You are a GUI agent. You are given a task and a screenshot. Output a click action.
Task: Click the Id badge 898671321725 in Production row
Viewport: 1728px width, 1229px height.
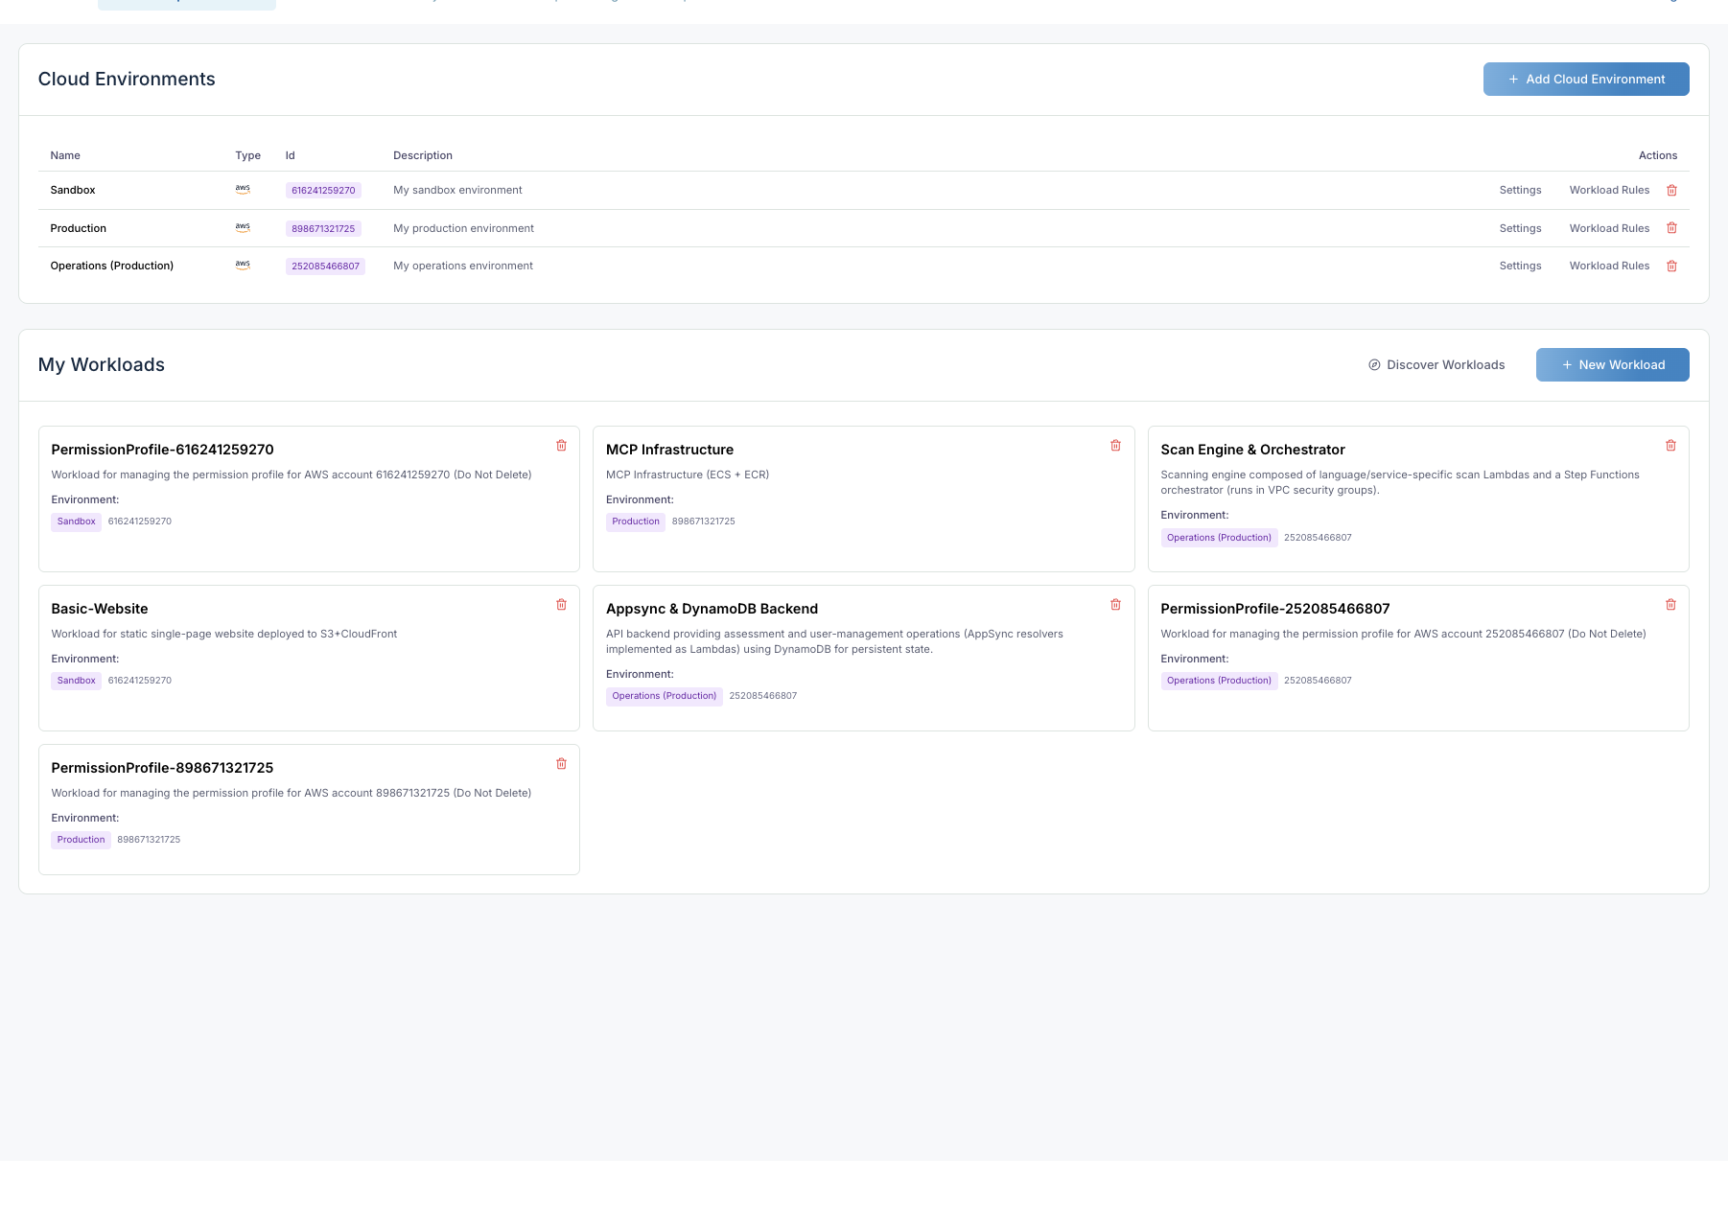click(x=324, y=228)
